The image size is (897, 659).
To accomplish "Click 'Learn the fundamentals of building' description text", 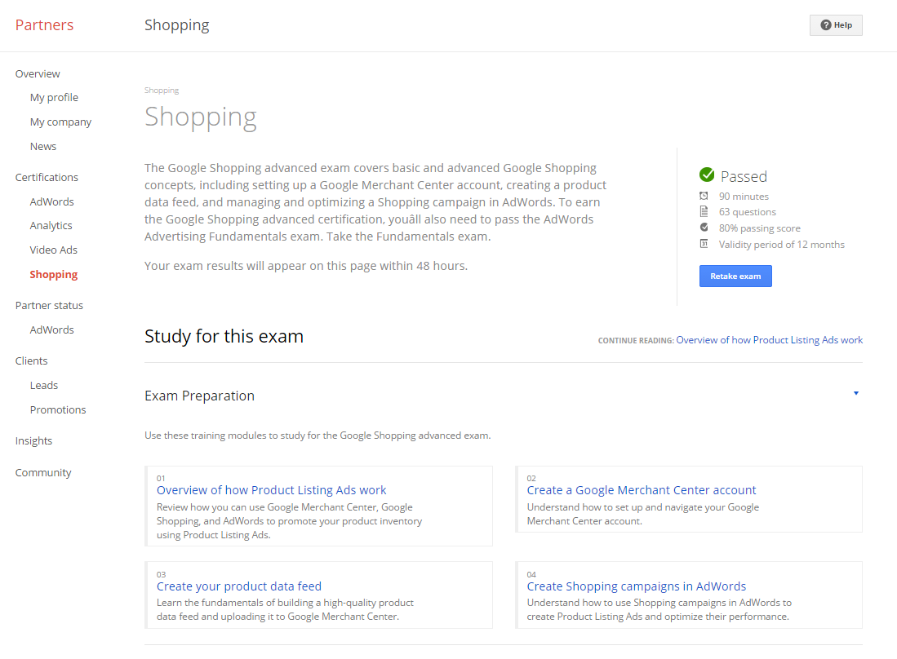I will 285,610.
